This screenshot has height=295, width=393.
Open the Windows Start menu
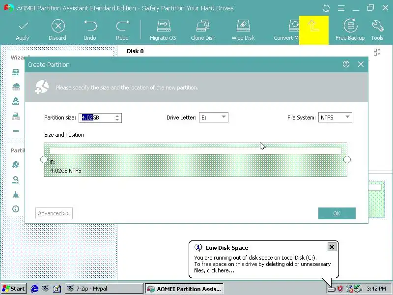tap(14, 289)
